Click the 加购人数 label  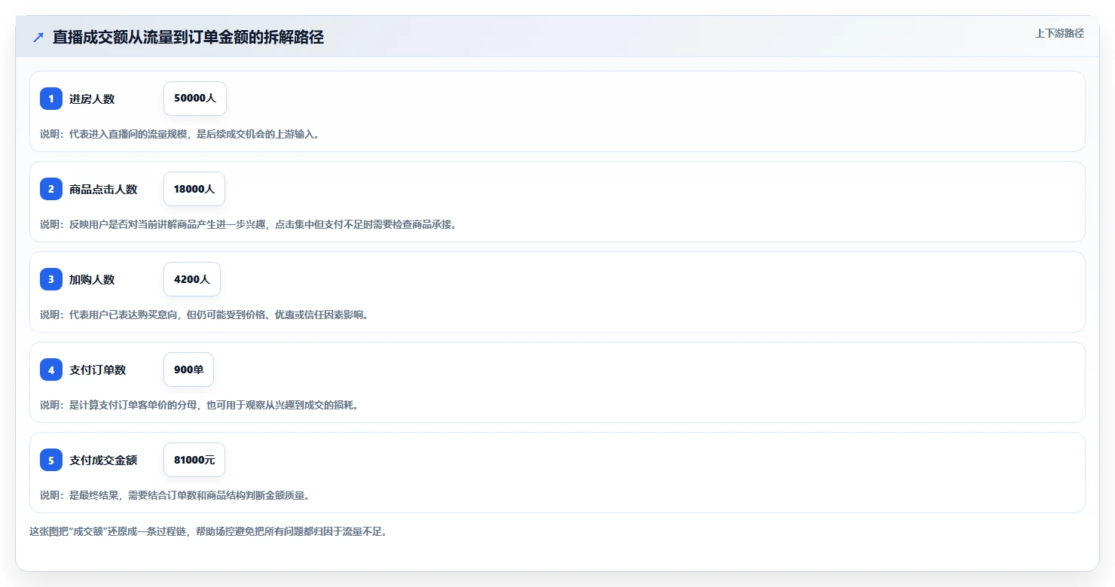click(92, 279)
